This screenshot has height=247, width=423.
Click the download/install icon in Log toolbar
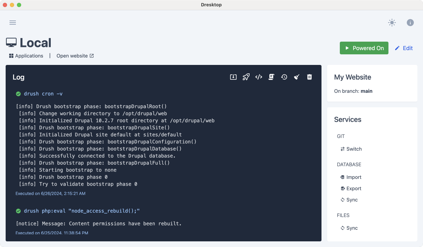click(233, 77)
